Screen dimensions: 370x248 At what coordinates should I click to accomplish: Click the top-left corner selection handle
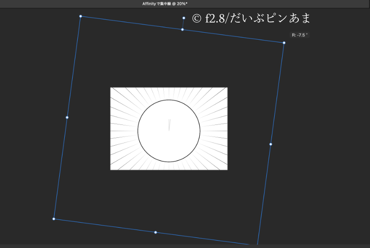pos(80,16)
